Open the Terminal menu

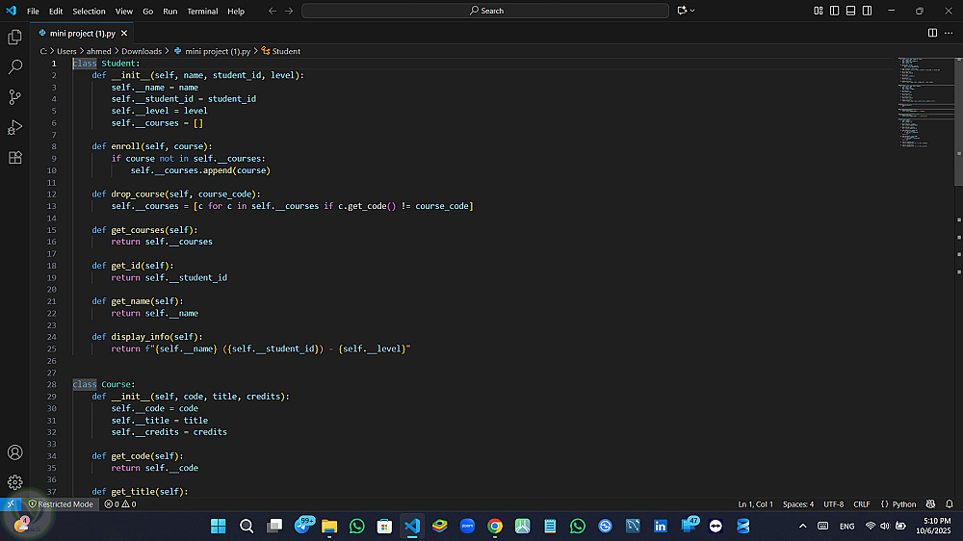tap(202, 12)
